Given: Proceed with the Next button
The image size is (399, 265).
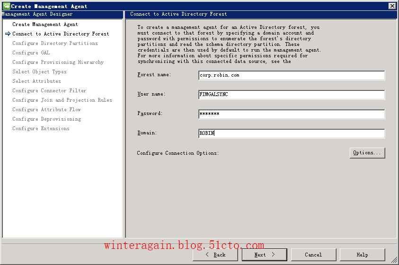Looking at the screenshot, I should [265, 255].
